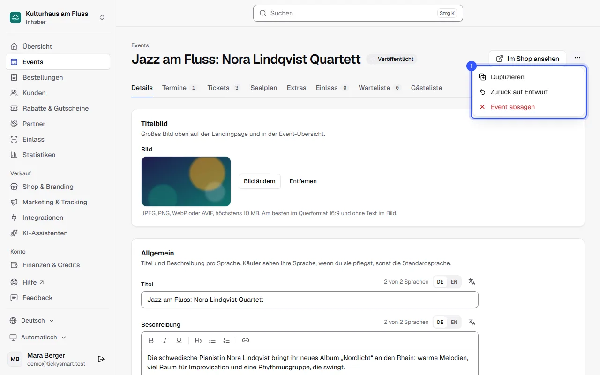Open Statistiken in the sidebar
Screen dimensions: 600x375
58,155
